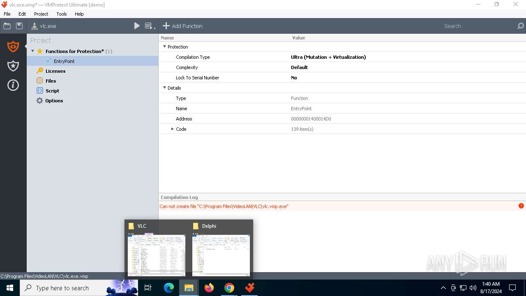
Task: Click the Address value 00000001400014D0
Action: tap(311, 119)
